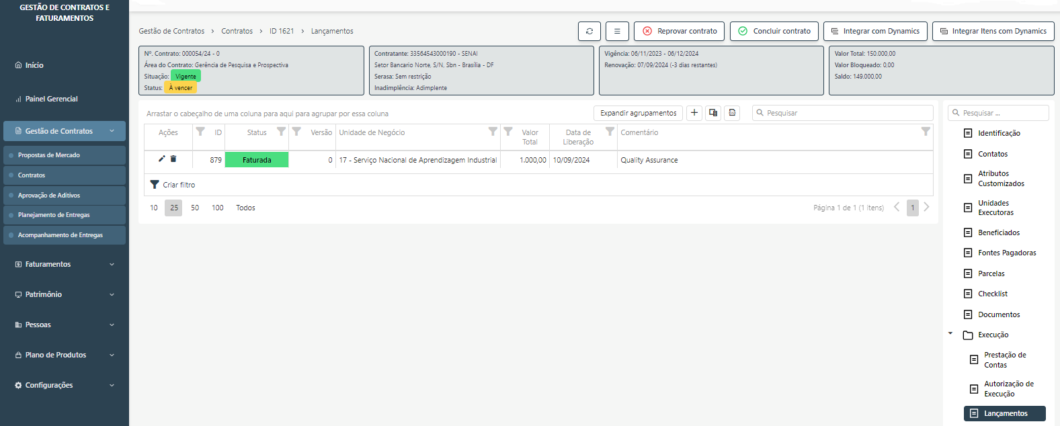Screen dimensions: 1060x426
Task: Add new entry with plus icon
Action: tap(694, 113)
